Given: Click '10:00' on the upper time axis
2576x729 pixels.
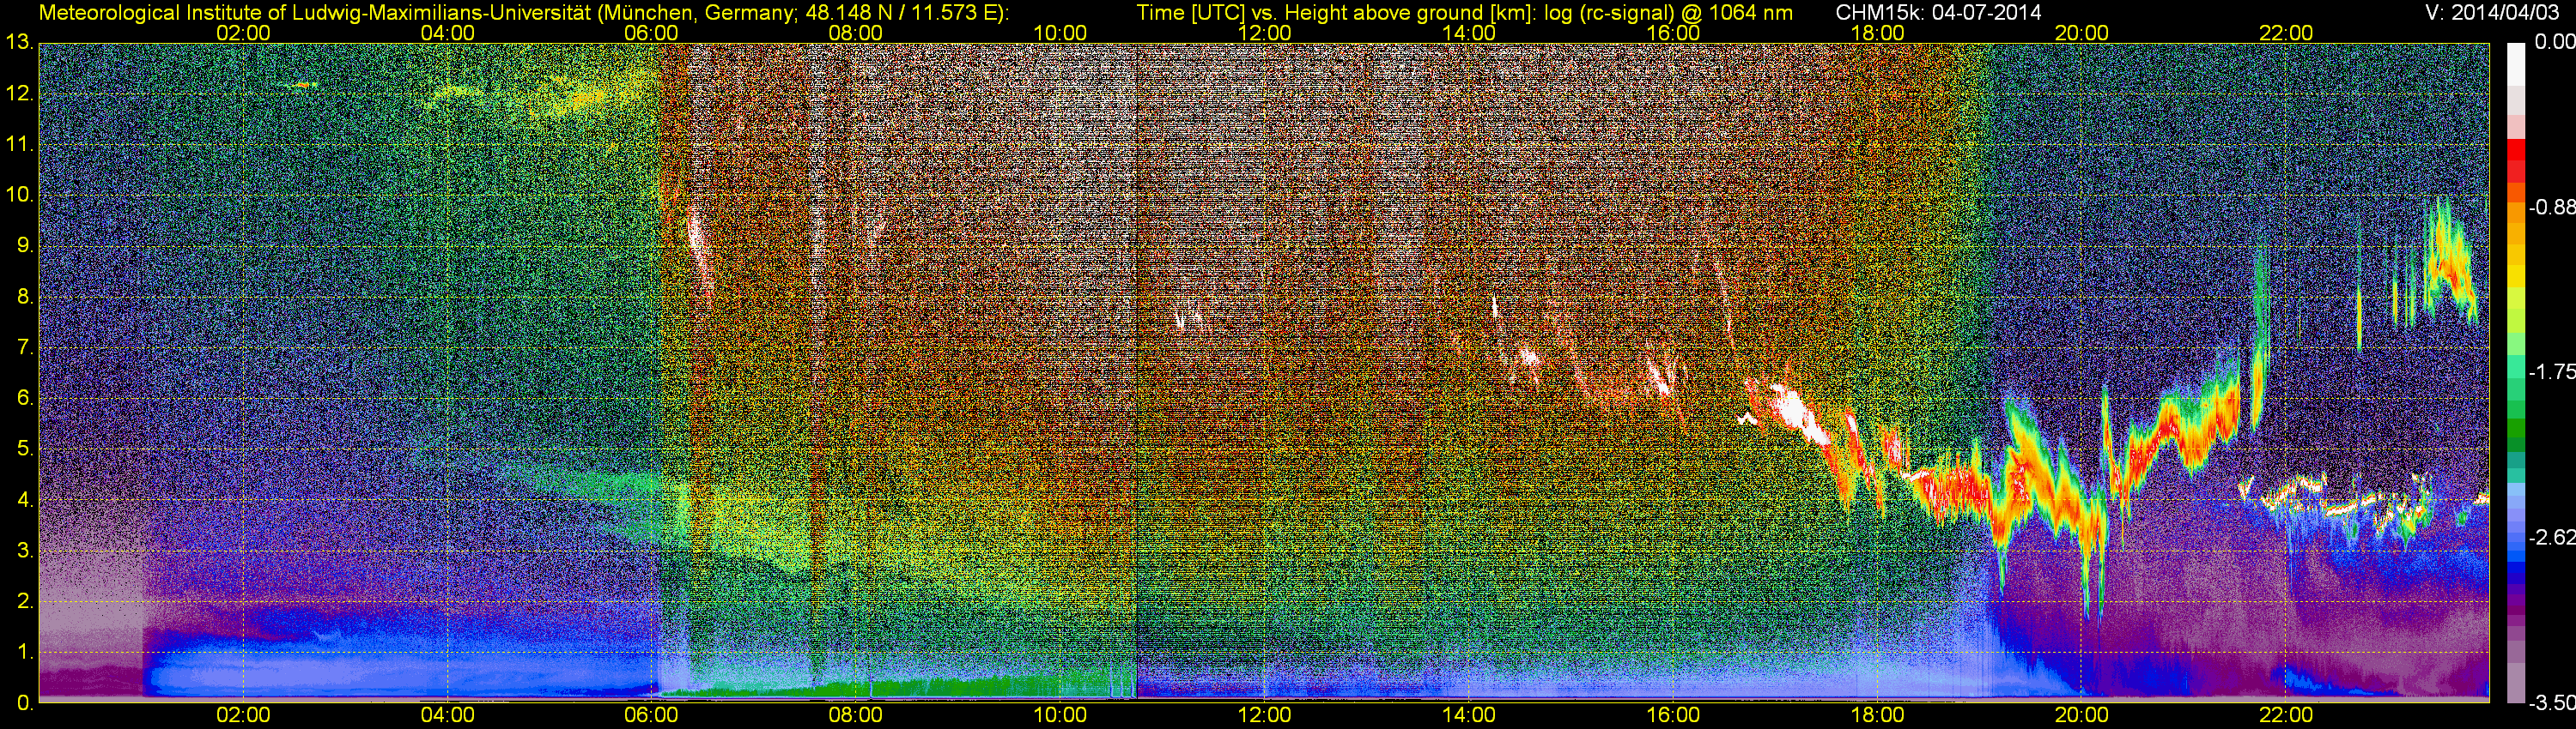Looking at the screenshot, I should pos(1060,33).
